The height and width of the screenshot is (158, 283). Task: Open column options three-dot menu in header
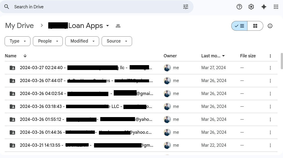click(x=270, y=56)
